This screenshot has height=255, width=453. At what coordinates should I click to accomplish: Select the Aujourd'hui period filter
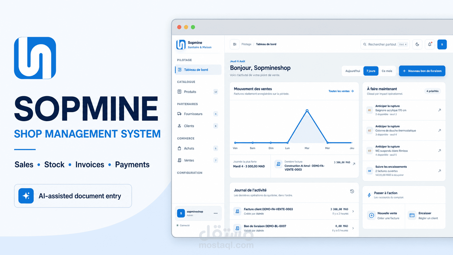pos(352,71)
